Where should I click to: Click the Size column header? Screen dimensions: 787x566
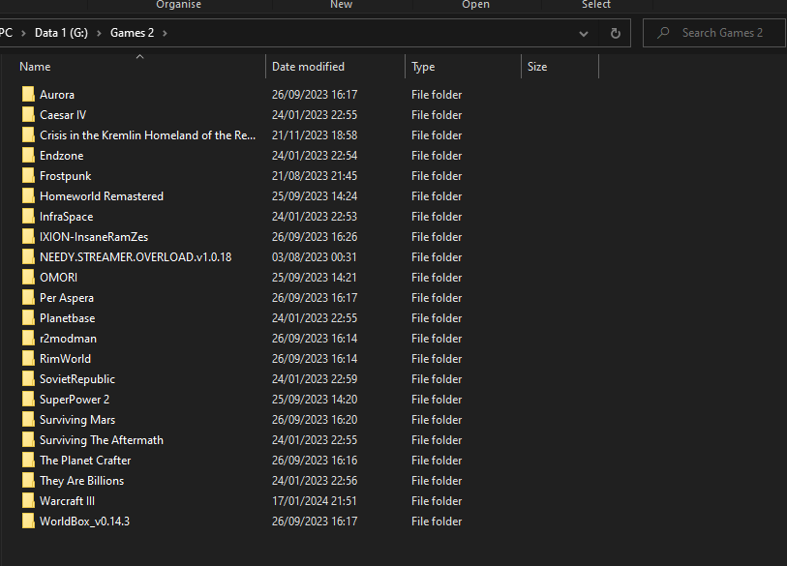pyautogui.click(x=537, y=67)
